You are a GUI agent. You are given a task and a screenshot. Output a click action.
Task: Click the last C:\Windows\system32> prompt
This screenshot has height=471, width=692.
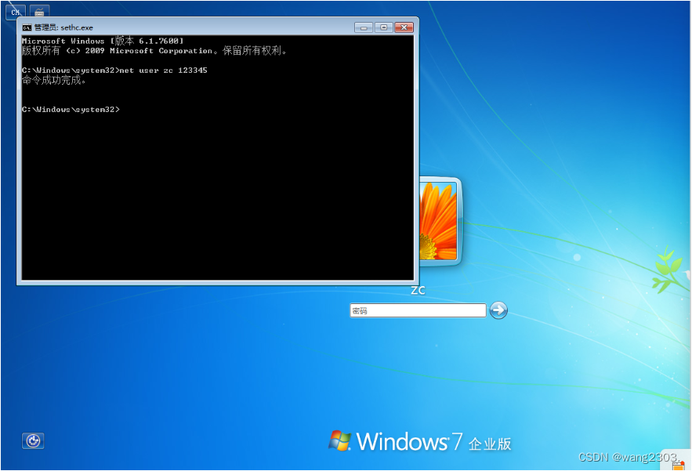coord(71,110)
